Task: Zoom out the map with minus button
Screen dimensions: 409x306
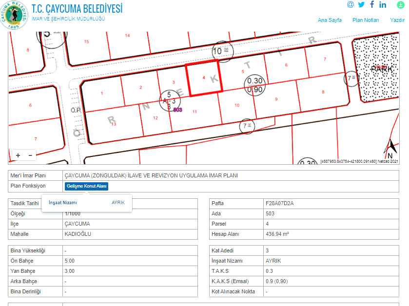Action: point(30,155)
